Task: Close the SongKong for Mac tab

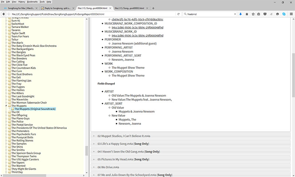Action: click(x=37, y=8)
